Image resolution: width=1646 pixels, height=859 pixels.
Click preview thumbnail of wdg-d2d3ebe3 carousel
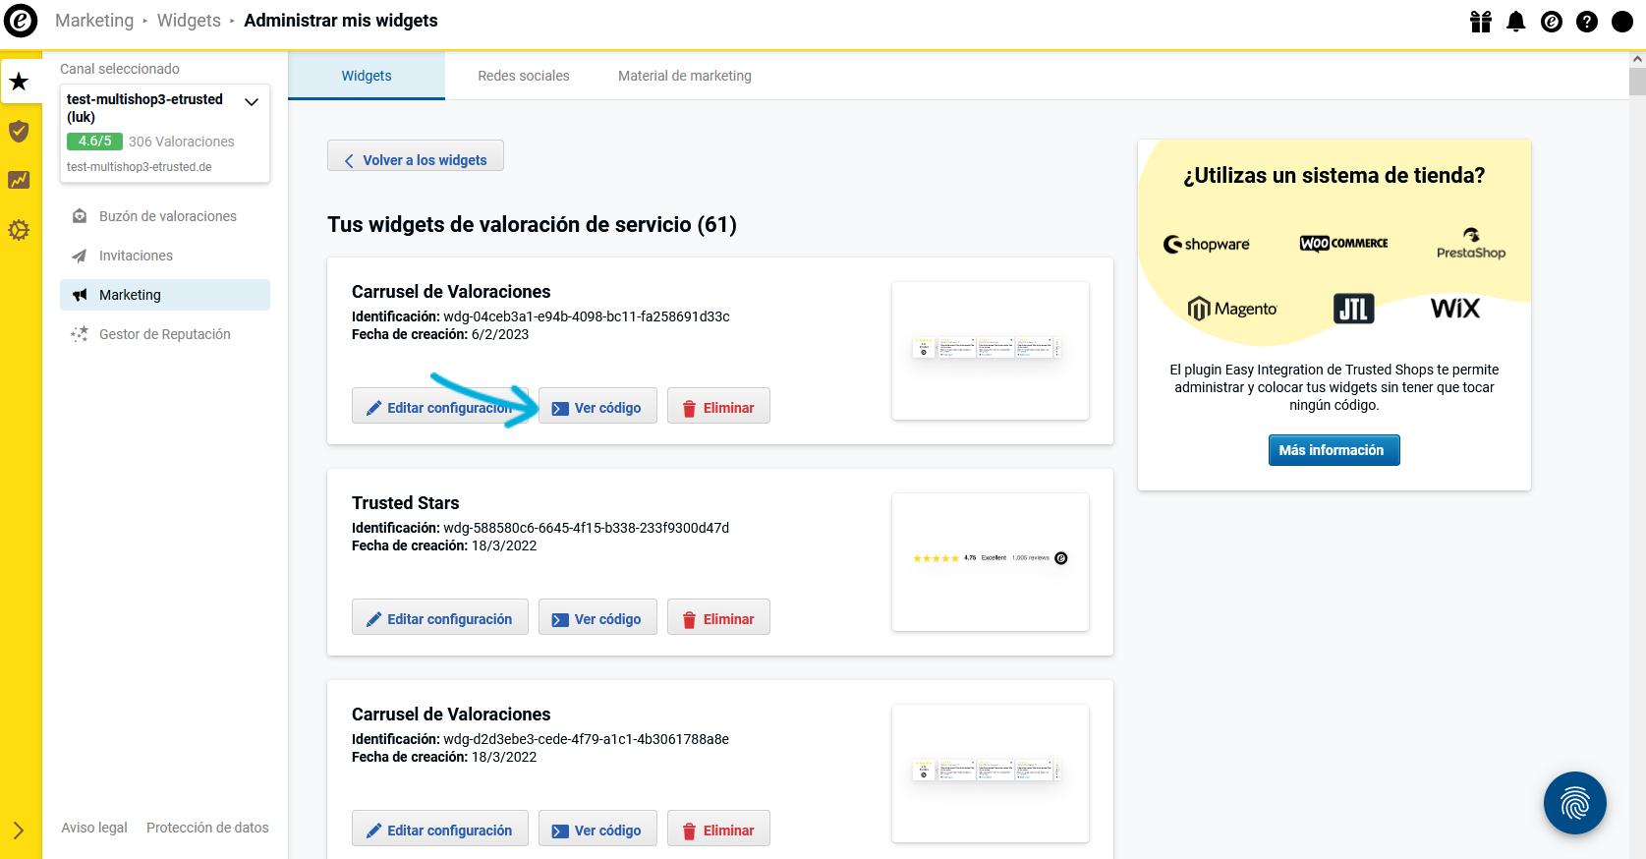tap(991, 773)
